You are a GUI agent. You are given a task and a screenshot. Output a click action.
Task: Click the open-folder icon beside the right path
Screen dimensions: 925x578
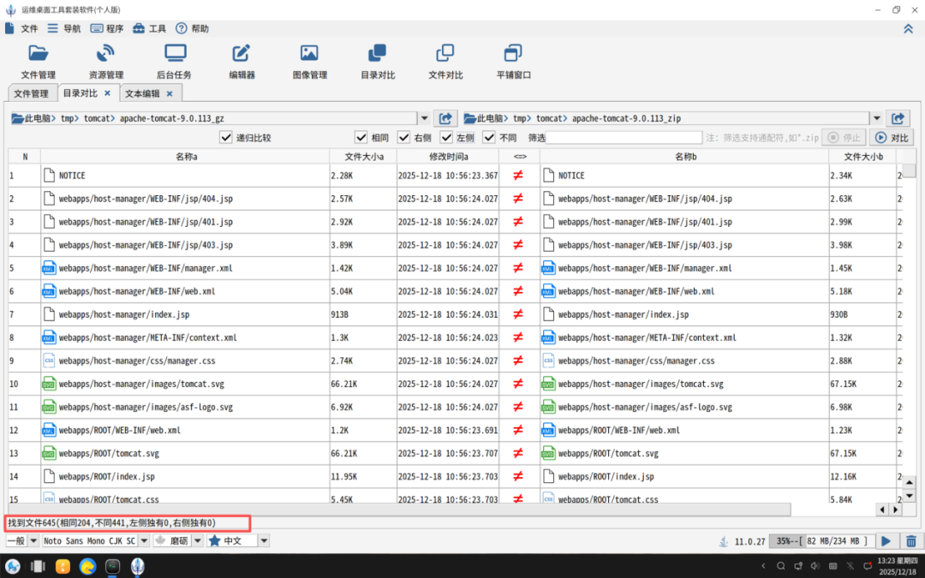tap(898, 118)
